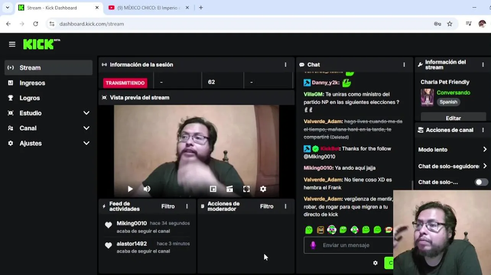Open browser media control icon
The width and height of the screenshot is (491, 275).
click(469, 24)
